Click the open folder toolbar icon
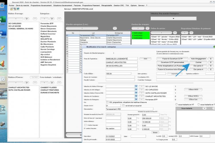The height and width of the screenshot is (143, 215). (11, 9)
